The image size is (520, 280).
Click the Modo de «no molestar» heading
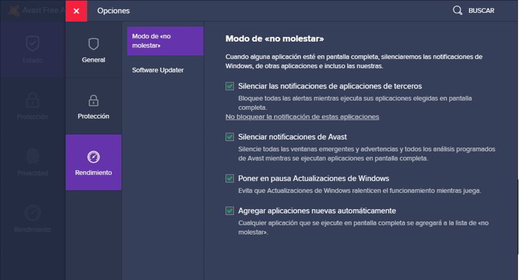click(x=274, y=39)
